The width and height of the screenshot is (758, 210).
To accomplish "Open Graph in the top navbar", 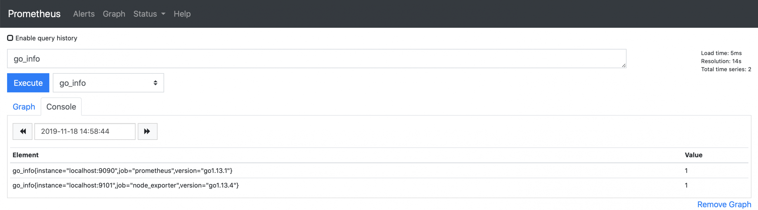I will point(114,14).
